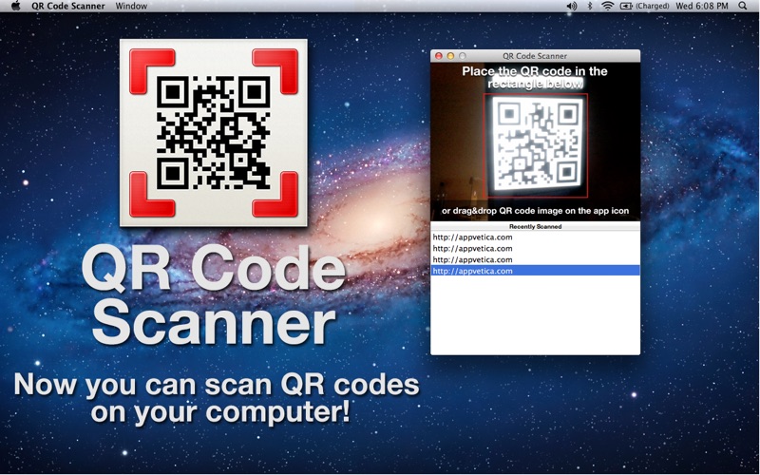Click the clock showing Wed 6:08 PM
Screen dimensions: 760x475
(x=702, y=6)
